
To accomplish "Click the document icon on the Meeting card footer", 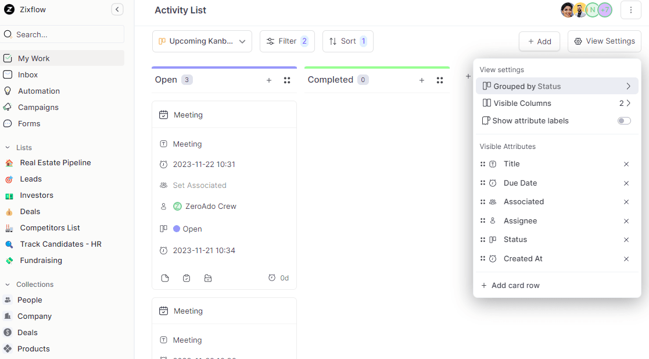I will click(x=164, y=278).
